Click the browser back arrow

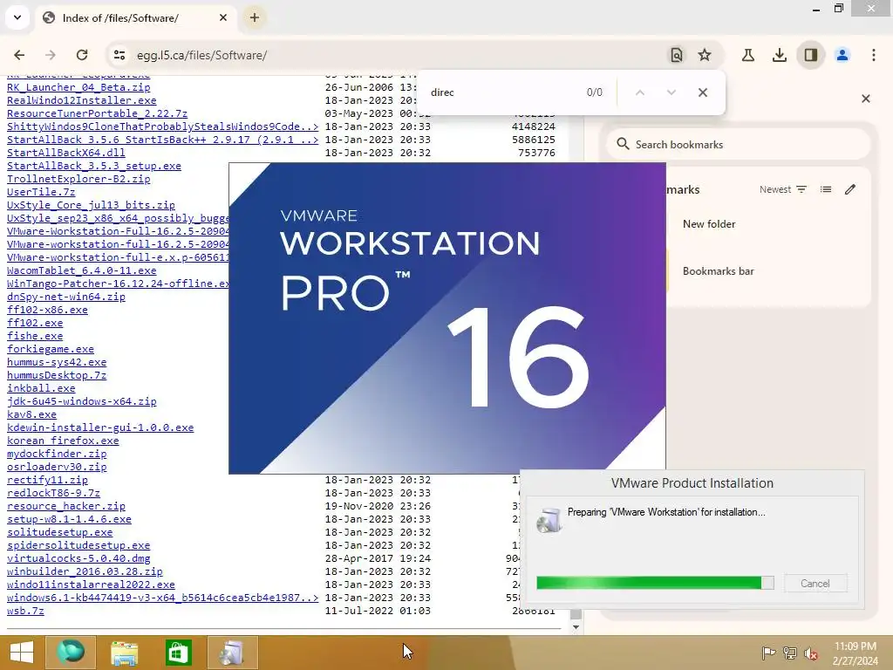(x=19, y=55)
